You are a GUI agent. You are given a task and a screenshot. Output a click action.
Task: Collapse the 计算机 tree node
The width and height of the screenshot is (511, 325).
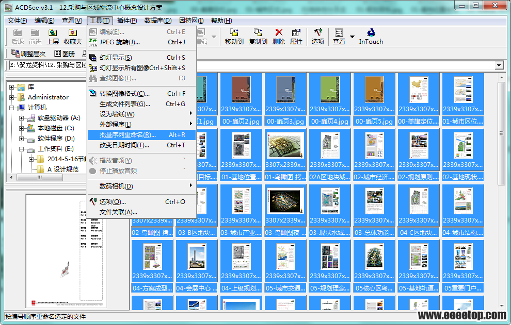12,108
